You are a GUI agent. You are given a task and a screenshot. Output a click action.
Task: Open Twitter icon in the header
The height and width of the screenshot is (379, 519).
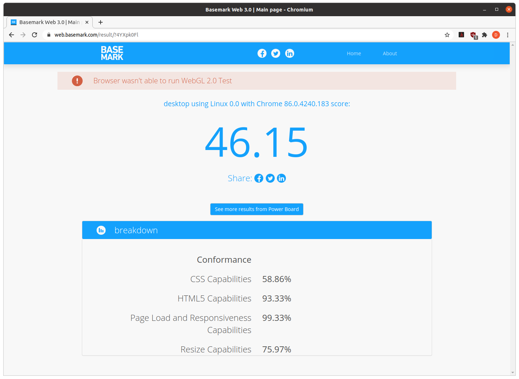tap(276, 53)
